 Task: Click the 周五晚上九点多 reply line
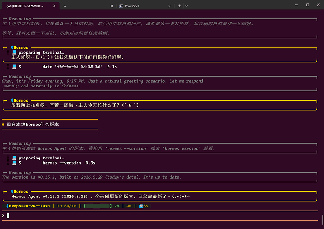click(75, 105)
